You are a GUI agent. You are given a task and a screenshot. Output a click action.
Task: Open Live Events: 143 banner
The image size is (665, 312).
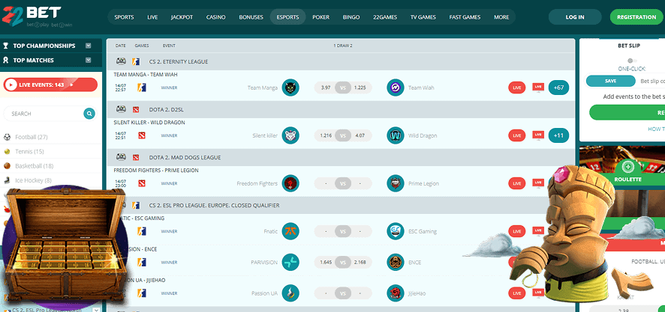point(50,85)
